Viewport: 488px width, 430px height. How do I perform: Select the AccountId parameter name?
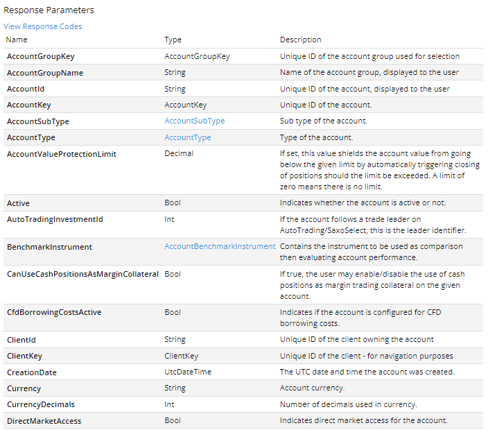(27, 89)
